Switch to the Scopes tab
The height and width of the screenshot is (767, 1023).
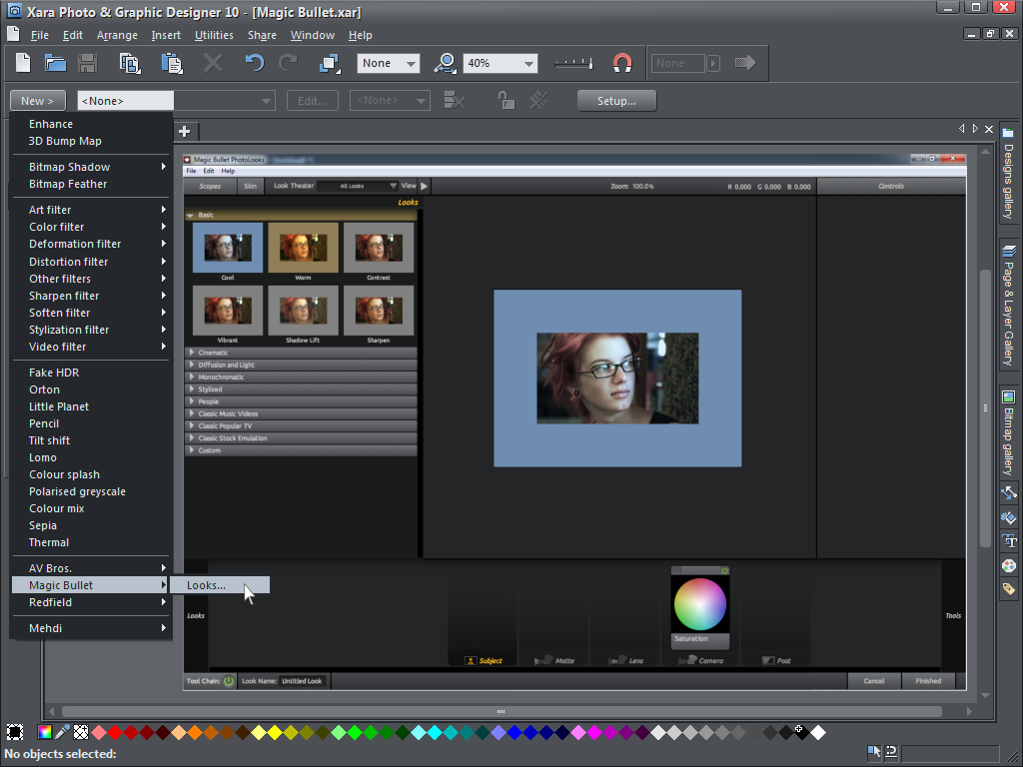click(x=210, y=186)
